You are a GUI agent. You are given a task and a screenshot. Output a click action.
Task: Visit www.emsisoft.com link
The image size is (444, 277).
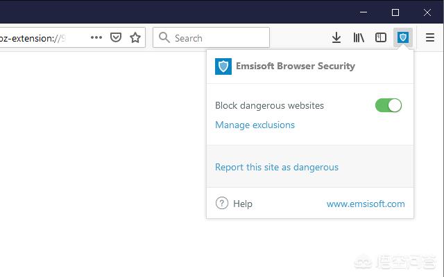(366, 204)
